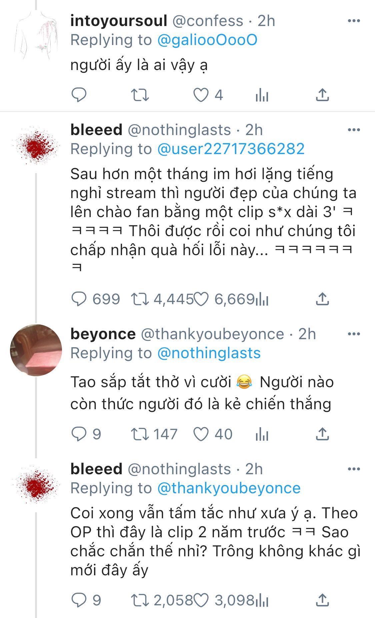Open the @galiooOooO profile link
375x618 pixels.
207,40
